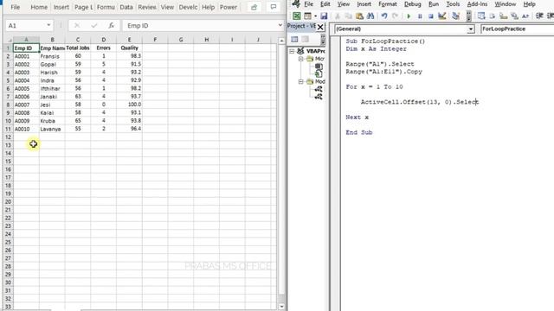Open Find with the binoculars icon
The width and height of the screenshot is (554, 311).
(370, 16)
